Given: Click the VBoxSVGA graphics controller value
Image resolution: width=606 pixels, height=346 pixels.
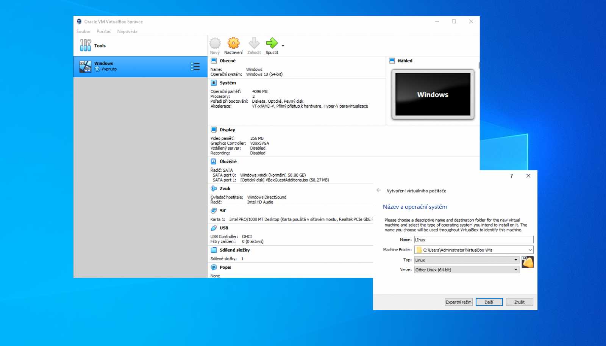Looking at the screenshot, I should coord(259,143).
